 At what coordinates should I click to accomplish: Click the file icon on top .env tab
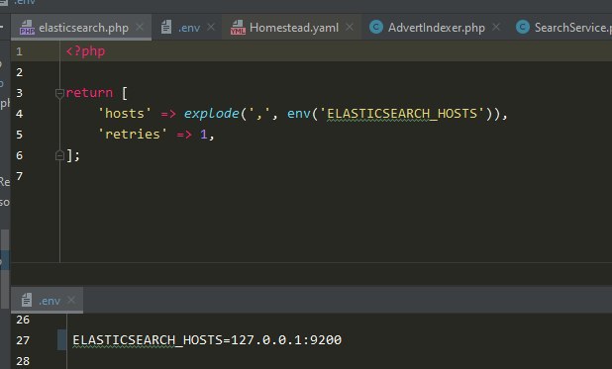pyautogui.click(x=166, y=28)
